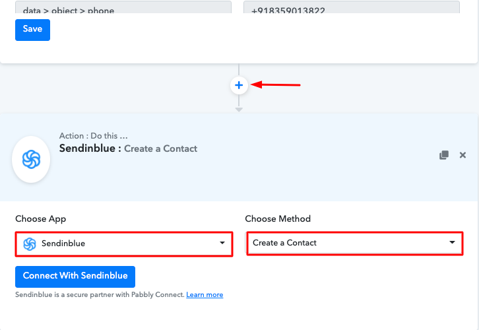Click the Choose App label
479x330 pixels.
pos(41,218)
